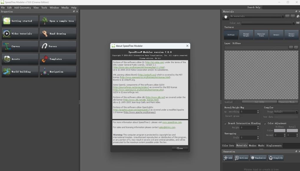
Task: Click Close in the About dialog
Action: point(180,148)
